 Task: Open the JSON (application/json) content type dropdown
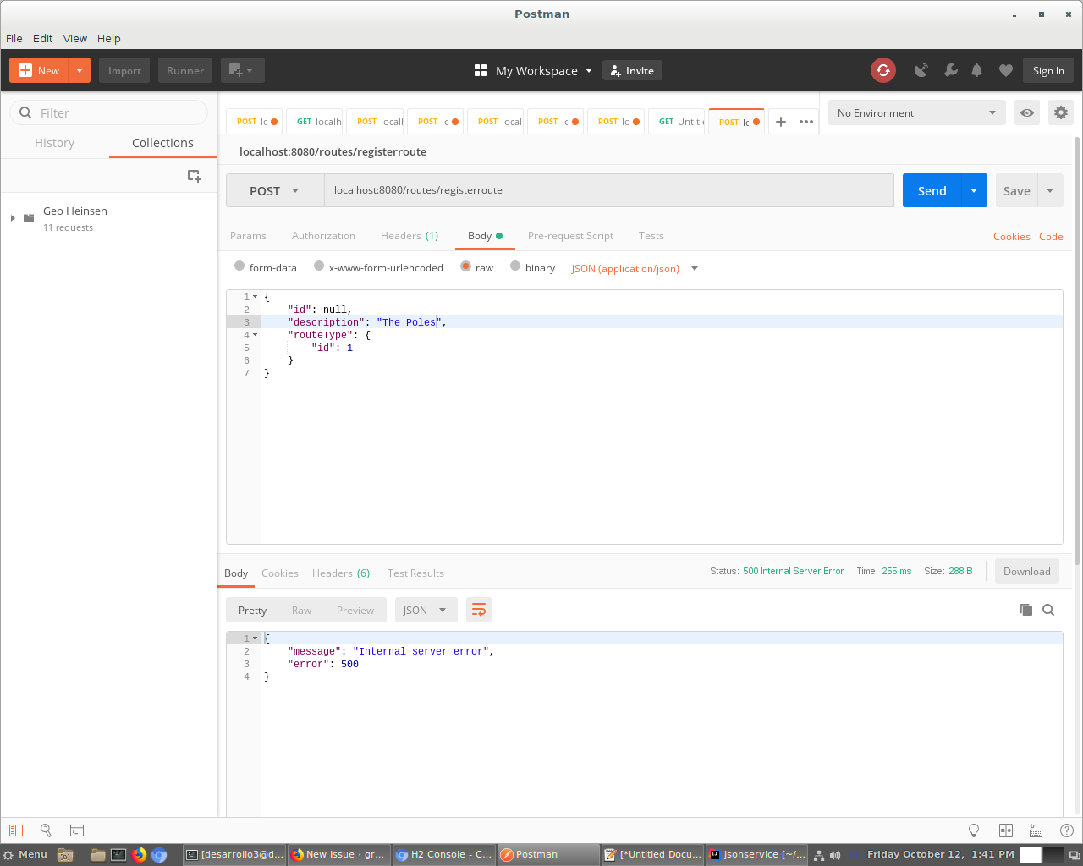click(x=635, y=268)
